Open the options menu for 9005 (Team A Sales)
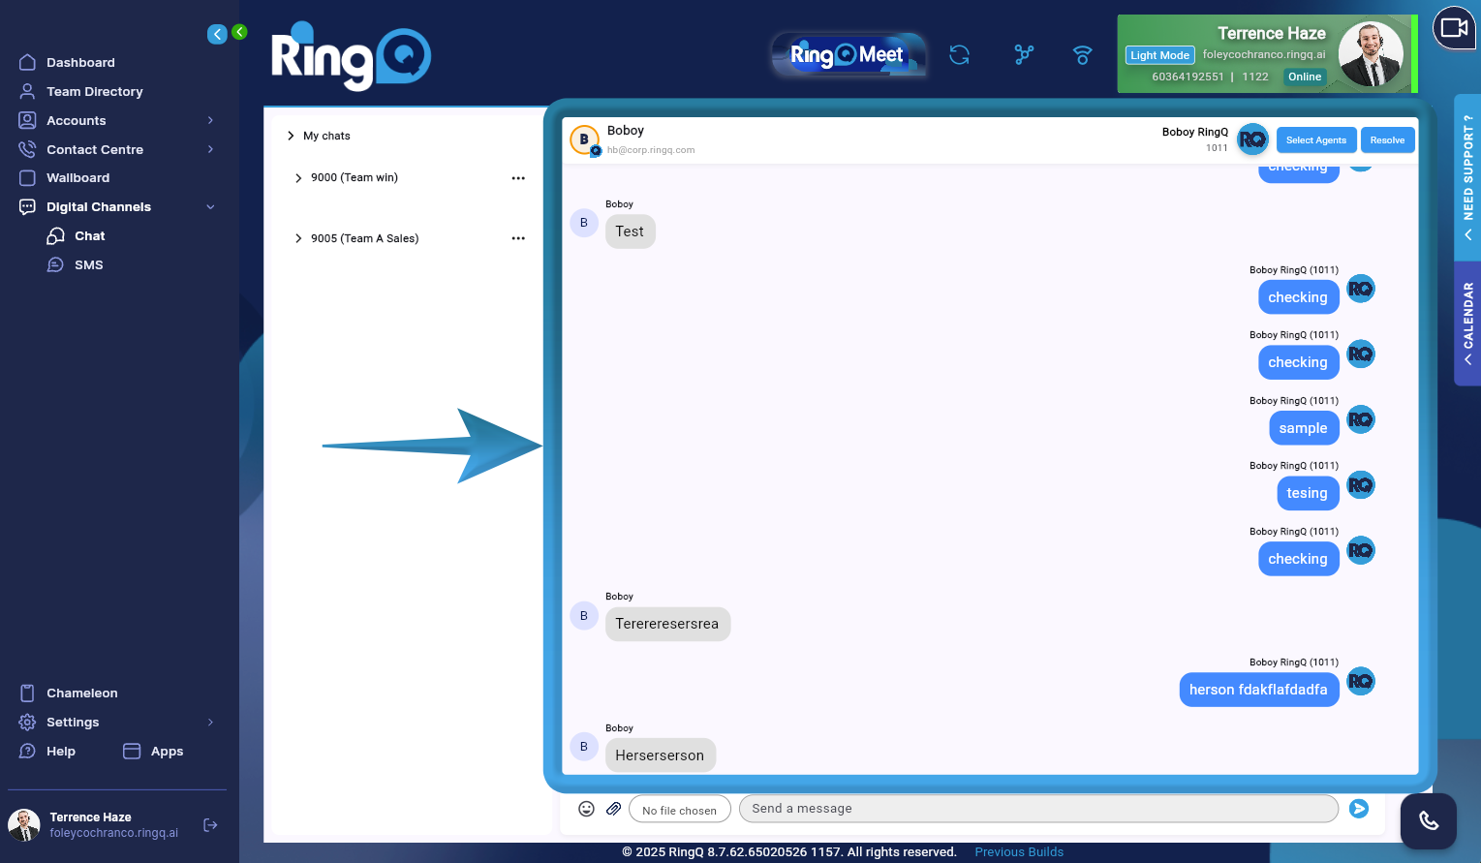 click(x=518, y=238)
